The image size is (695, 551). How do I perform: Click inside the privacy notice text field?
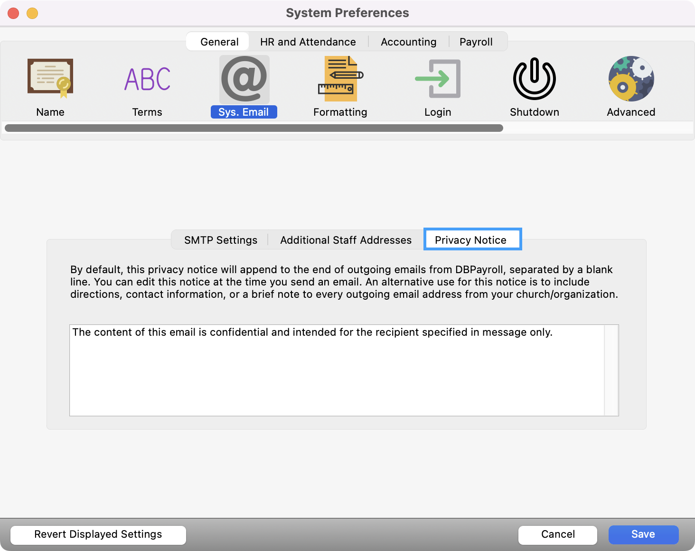[336, 375]
